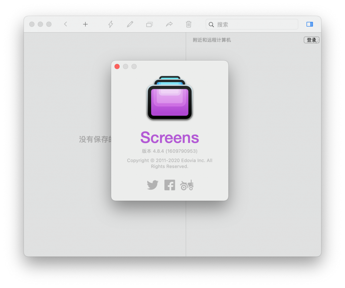Viewport: 345px width, 288px height.
Task: Go back using the toolbar chevron
Action: 65,24
